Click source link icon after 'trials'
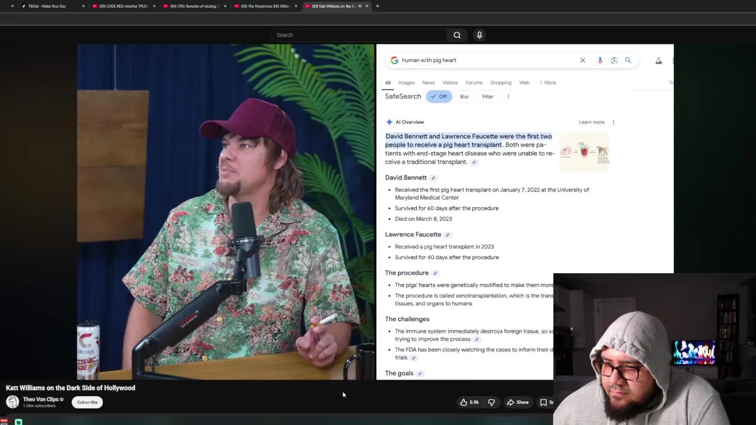Viewport: 756px width, 425px height. 413,358
